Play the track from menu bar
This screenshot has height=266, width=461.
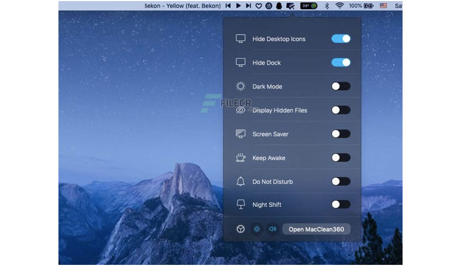(x=238, y=5)
